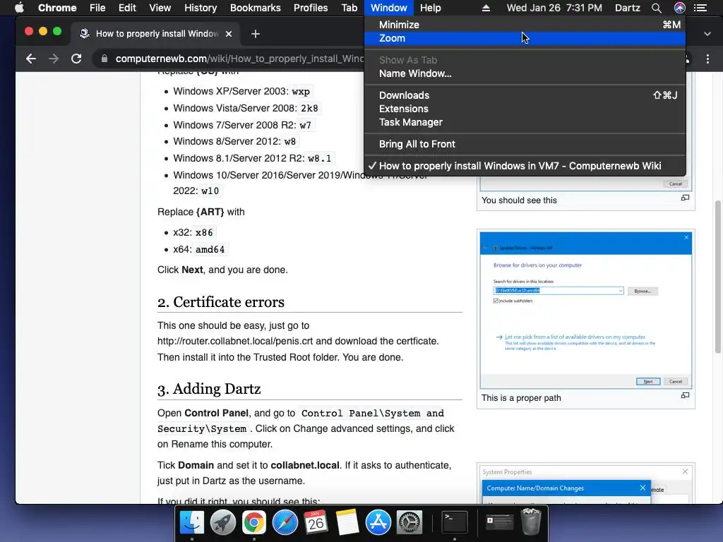The image size is (723, 542).
Task: Open Calendar from the Dock
Action: click(x=316, y=523)
